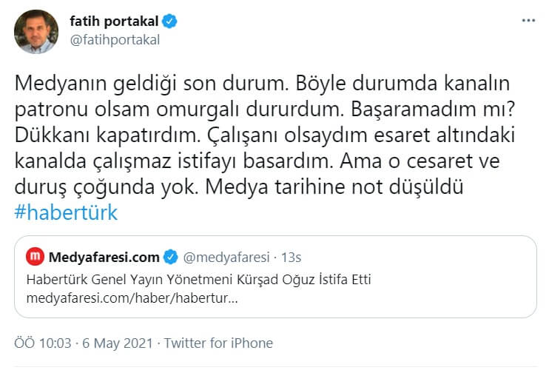This screenshot has width=549, height=373.
Task: Open Medyafaresi.com account name
Action: [x=104, y=257]
